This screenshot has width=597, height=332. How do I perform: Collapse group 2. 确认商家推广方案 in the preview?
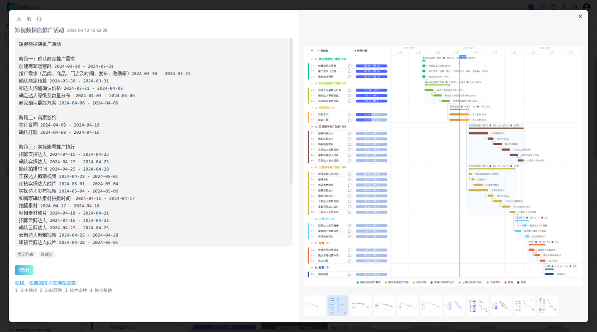pyautogui.click(x=312, y=83)
